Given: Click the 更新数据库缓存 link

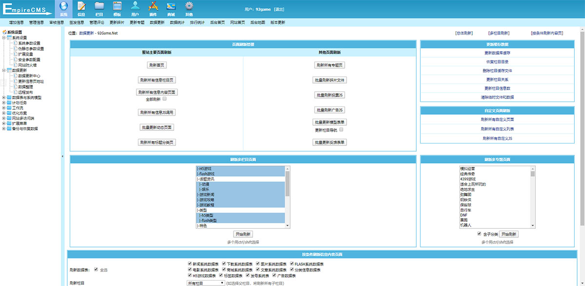Looking at the screenshot, I should pyautogui.click(x=497, y=53).
